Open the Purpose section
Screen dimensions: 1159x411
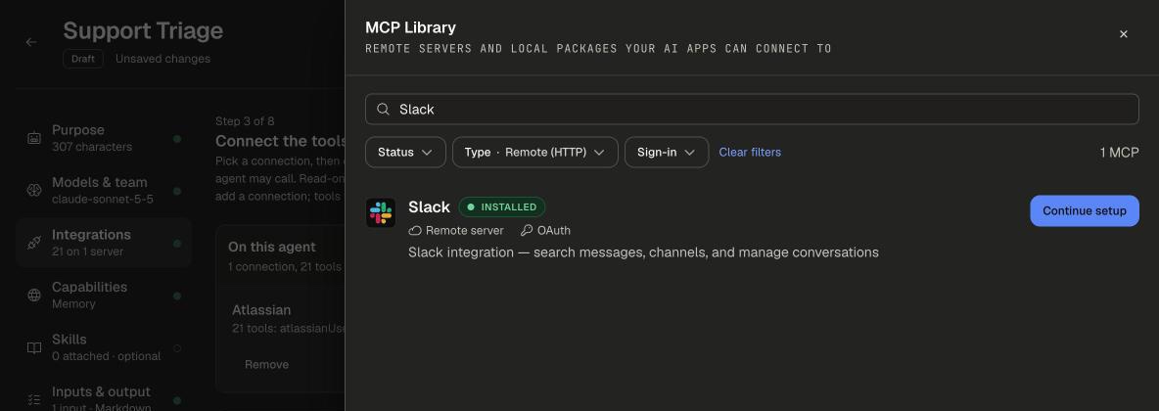tap(104, 138)
